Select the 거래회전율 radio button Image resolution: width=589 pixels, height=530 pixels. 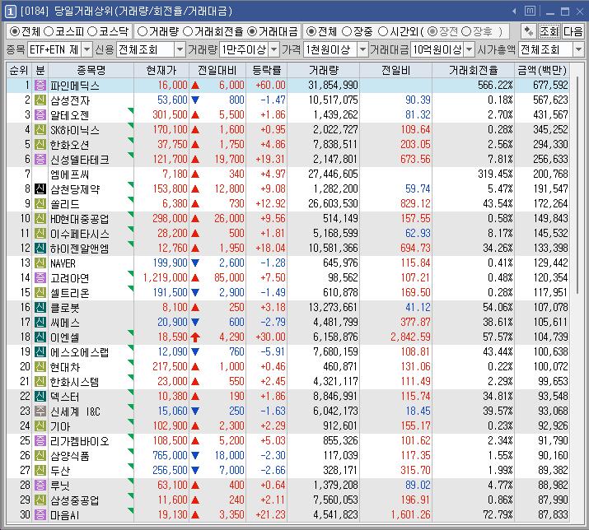(x=188, y=31)
